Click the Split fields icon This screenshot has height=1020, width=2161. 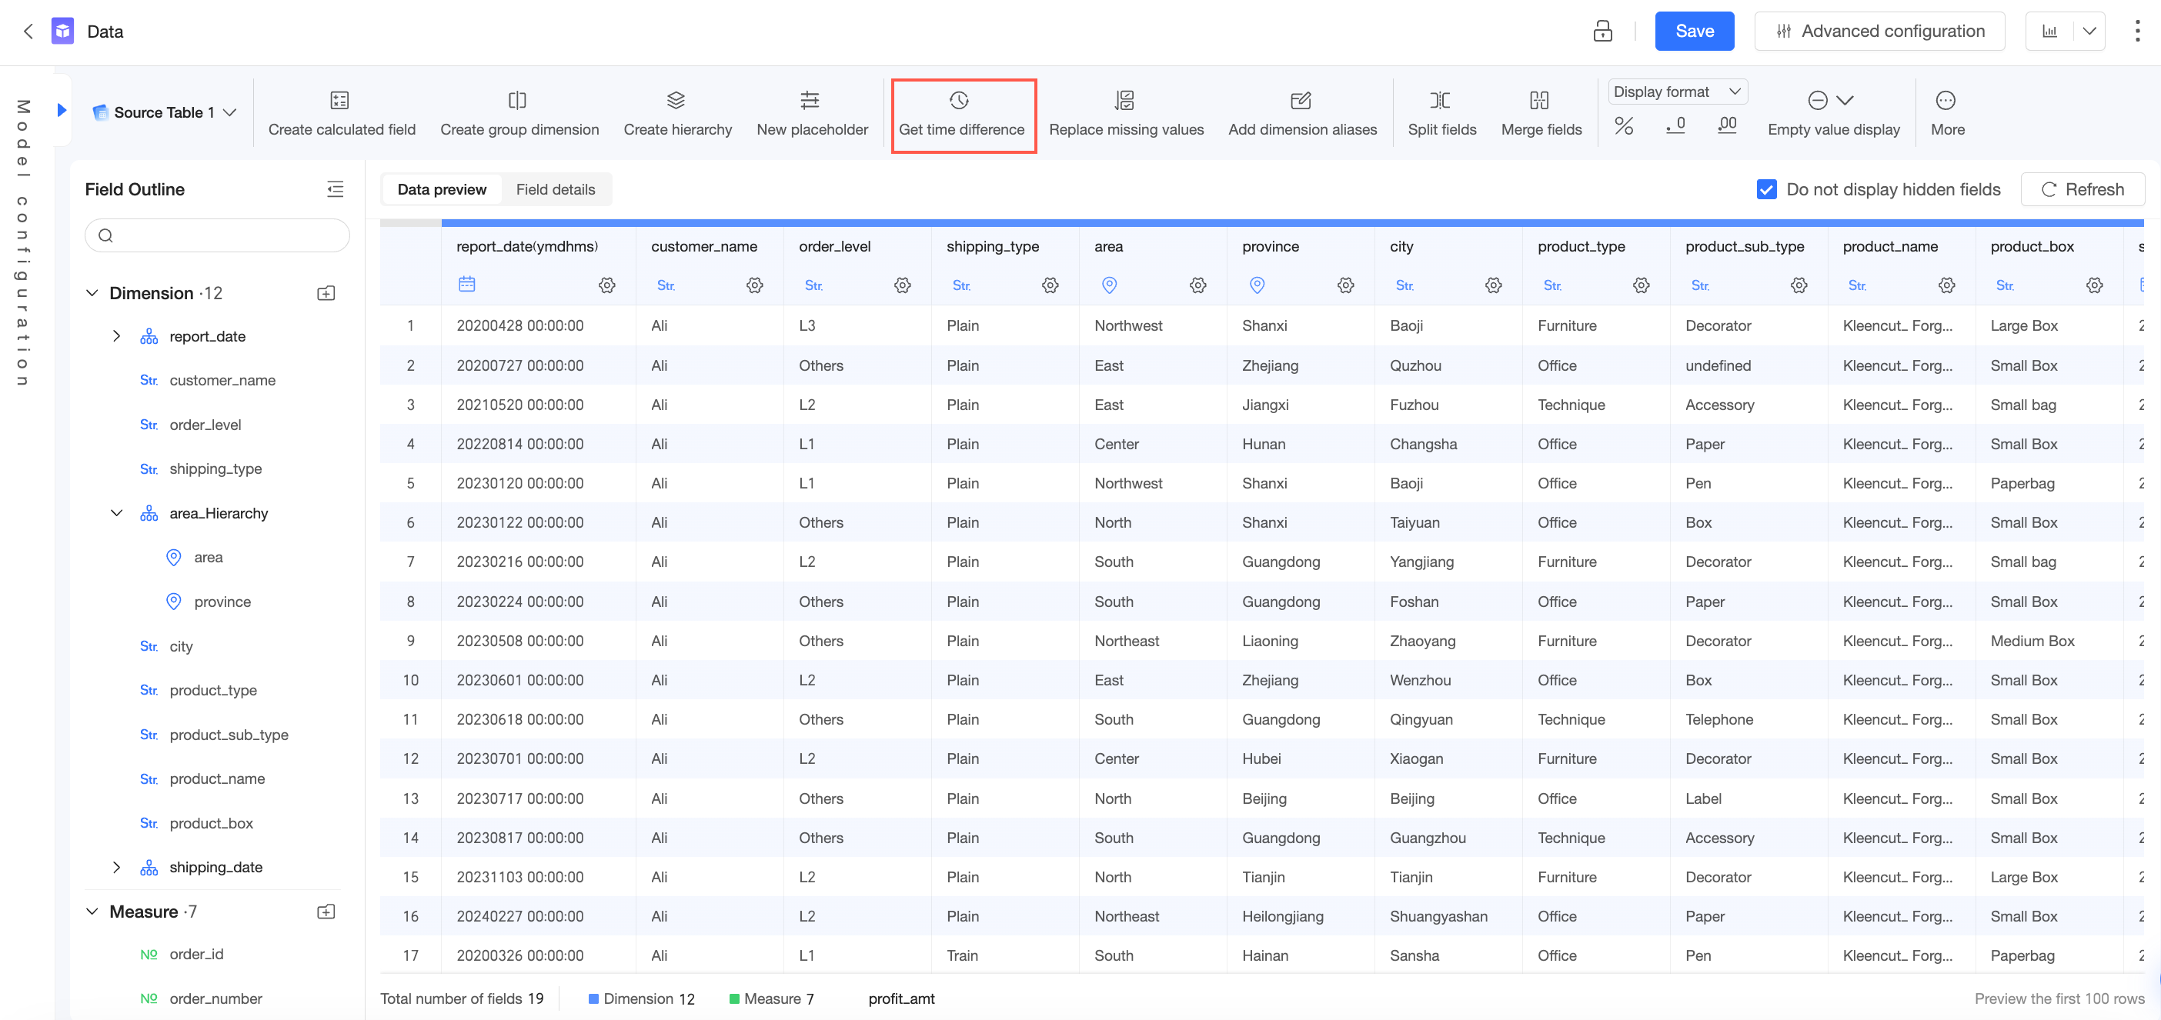coord(1440,101)
